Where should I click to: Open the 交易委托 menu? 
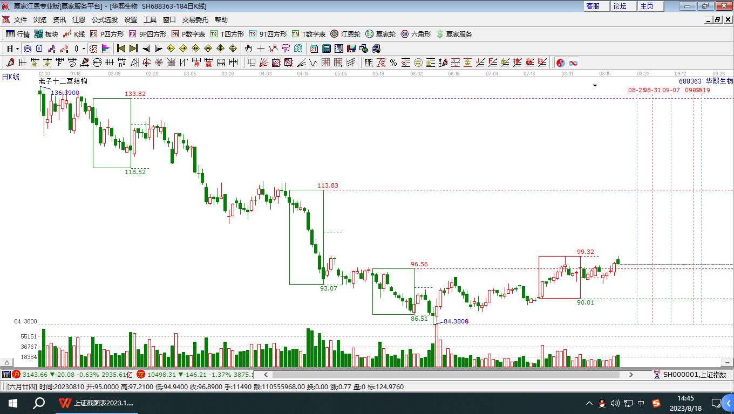(x=195, y=19)
